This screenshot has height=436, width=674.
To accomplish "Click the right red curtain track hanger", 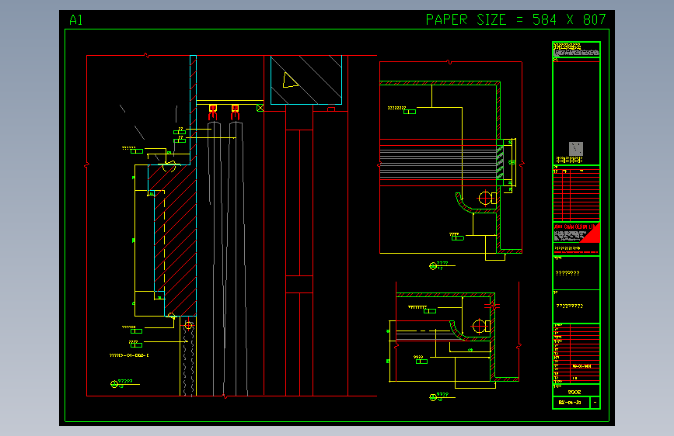I will point(235,112).
